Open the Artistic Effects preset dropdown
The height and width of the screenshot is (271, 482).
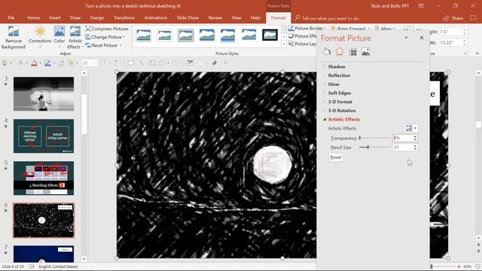point(410,128)
